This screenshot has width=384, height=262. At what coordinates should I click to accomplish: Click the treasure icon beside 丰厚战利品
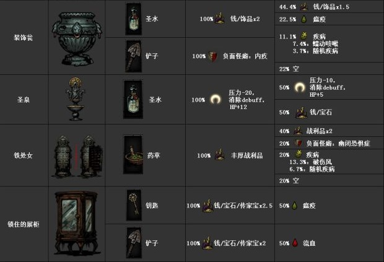point(219,155)
